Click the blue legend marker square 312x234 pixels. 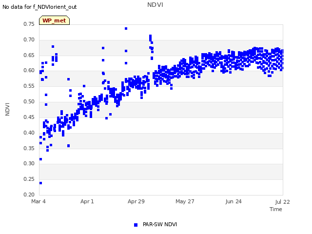(136, 225)
